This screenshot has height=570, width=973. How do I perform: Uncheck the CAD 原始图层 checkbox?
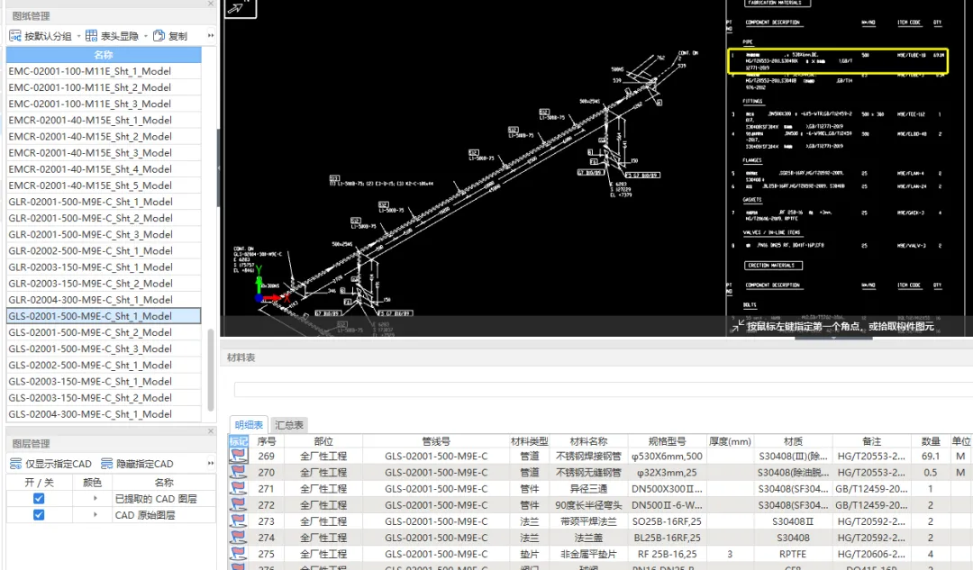39,515
